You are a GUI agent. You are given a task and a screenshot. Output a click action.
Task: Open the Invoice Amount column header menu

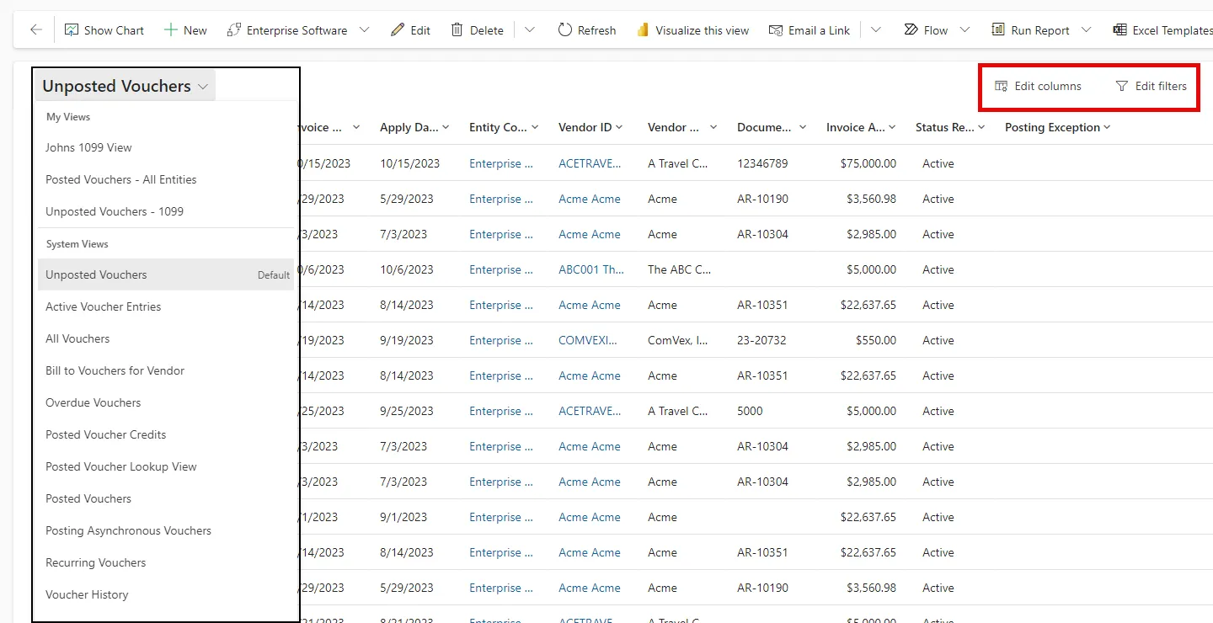(x=893, y=127)
